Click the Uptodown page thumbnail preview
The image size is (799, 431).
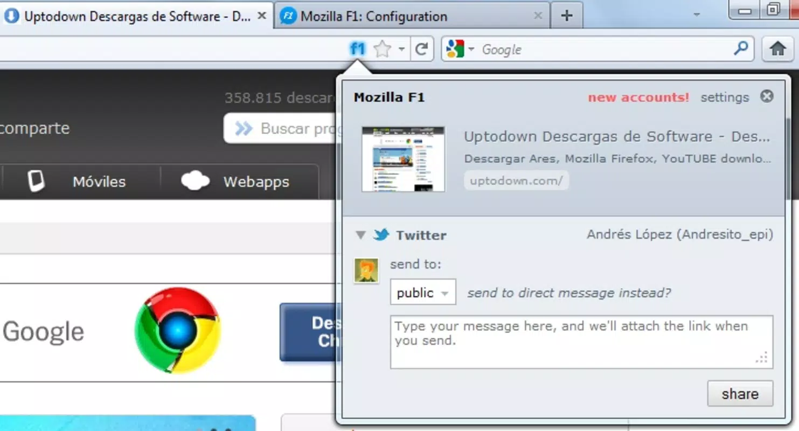point(404,159)
